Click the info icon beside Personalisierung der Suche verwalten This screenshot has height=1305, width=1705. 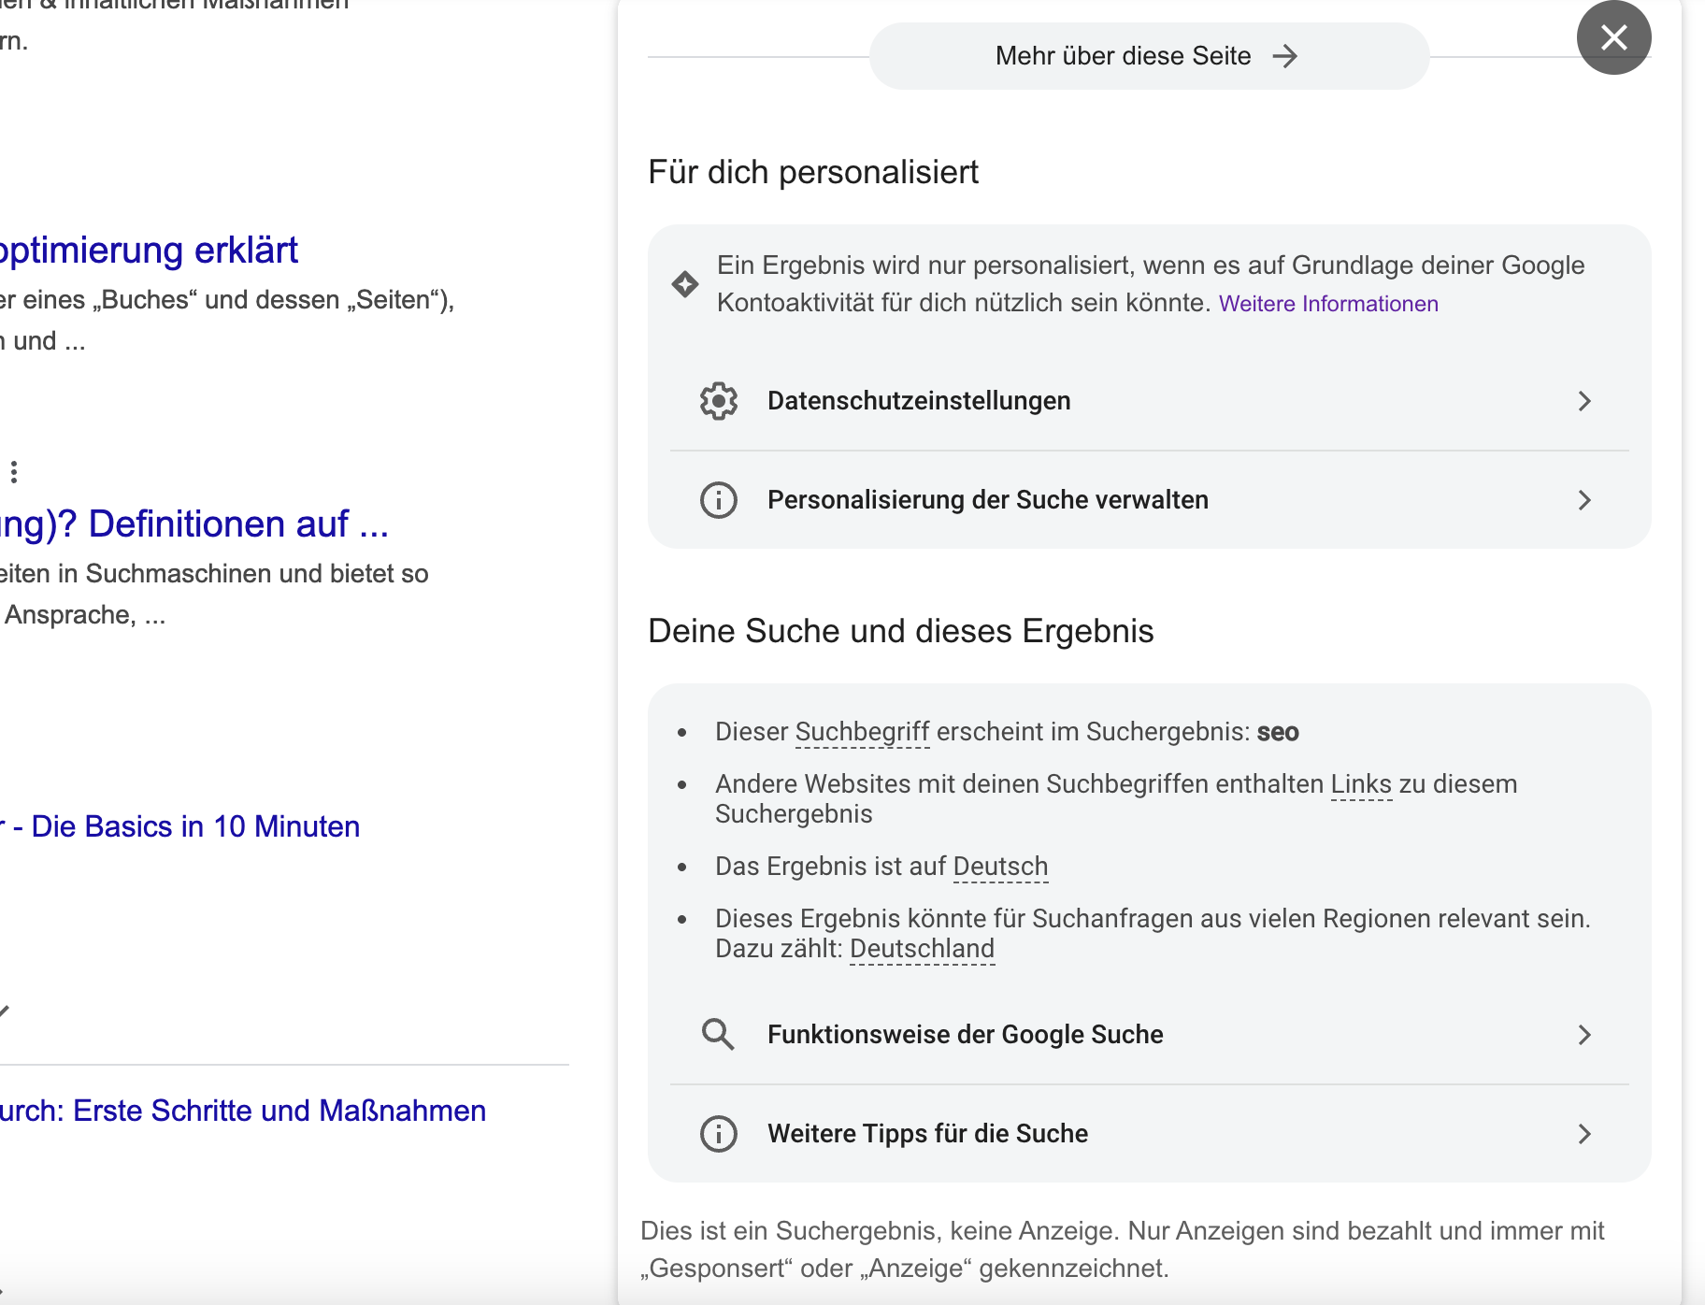[718, 500]
